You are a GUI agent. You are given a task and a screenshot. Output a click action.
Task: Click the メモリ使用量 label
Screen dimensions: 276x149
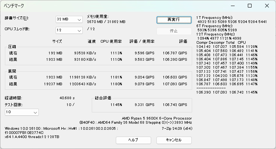(x=98, y=17)
